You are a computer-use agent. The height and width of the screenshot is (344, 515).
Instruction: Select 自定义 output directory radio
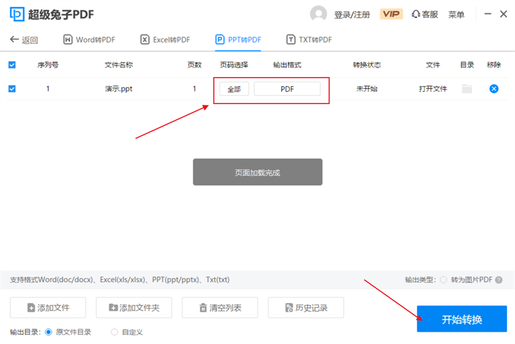(x=115, y=332)
